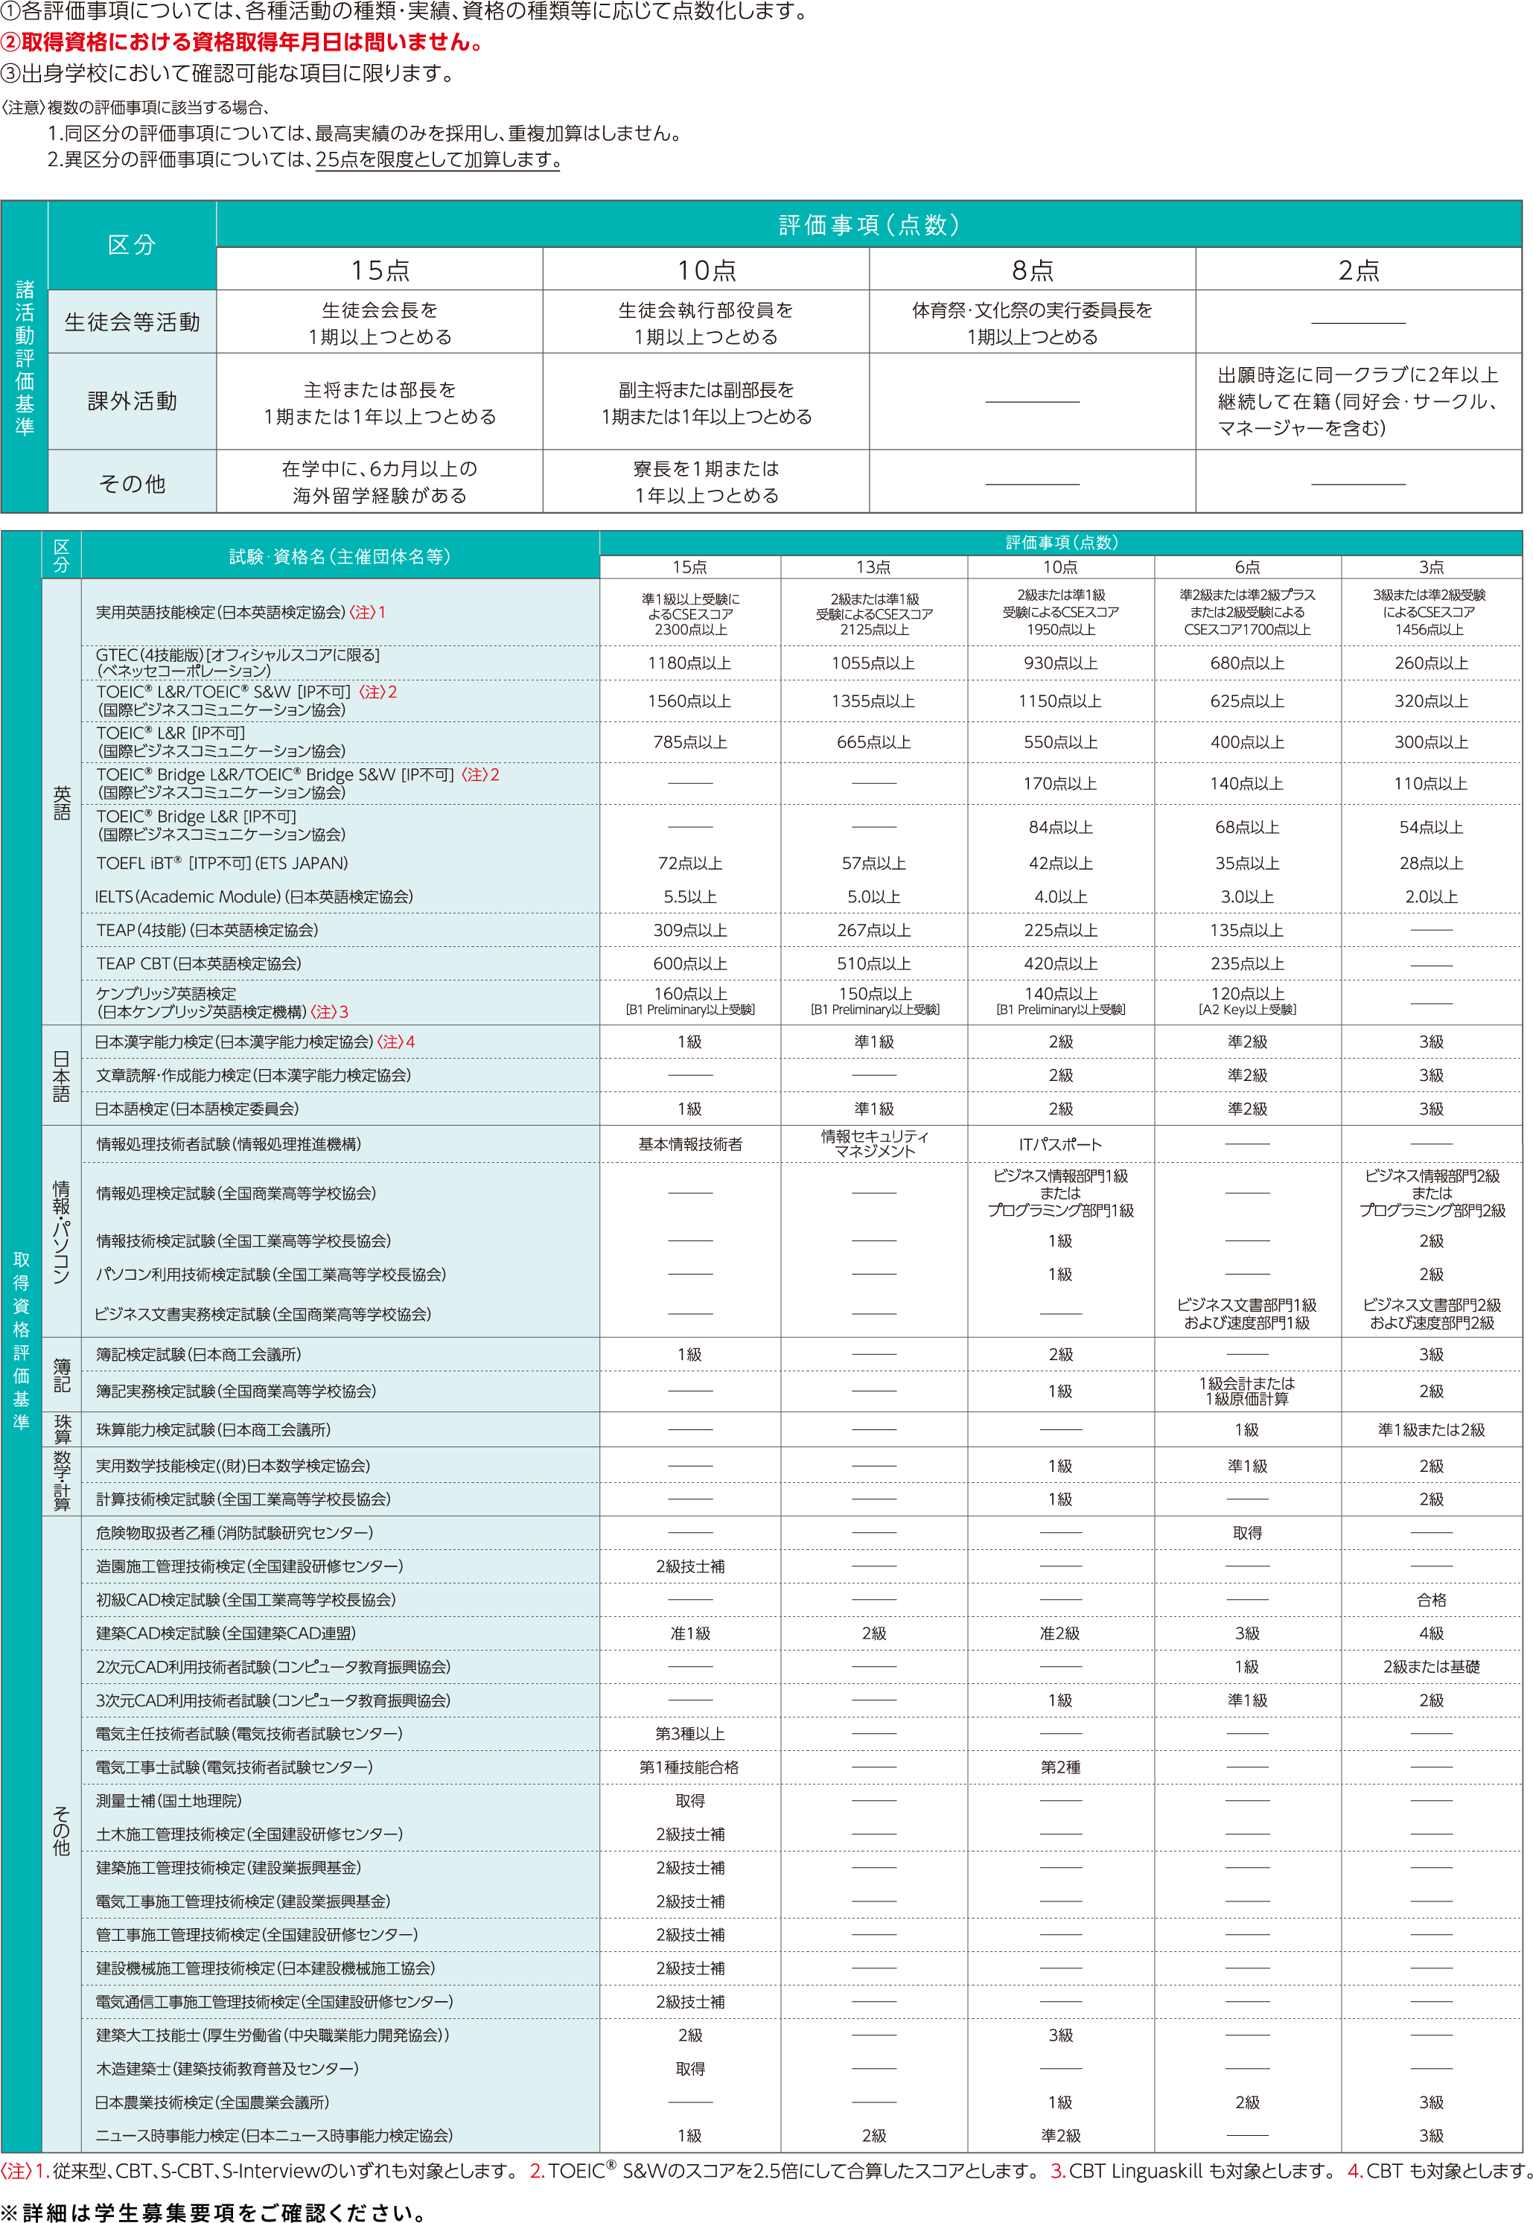The image size is (1533, 2223).
Task: Click the 'プログラミング部門1級' cell
Action: (1059, 1211)
